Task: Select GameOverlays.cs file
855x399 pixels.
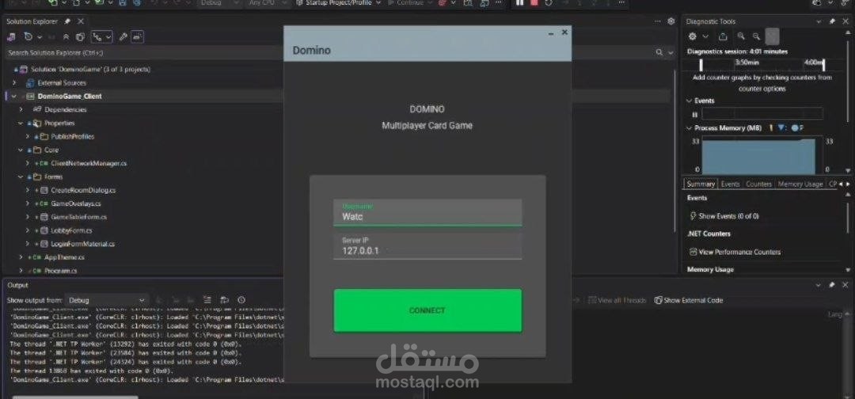Action: (76, 203)
